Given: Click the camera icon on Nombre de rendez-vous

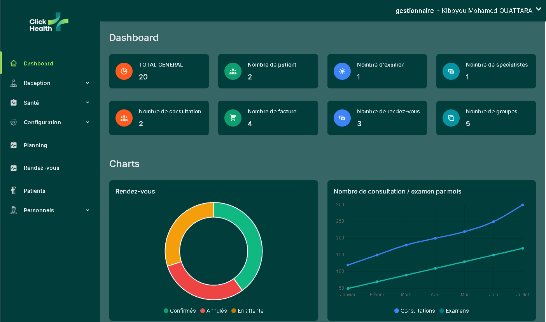Looking at the screenshot, I should point(342,118).
